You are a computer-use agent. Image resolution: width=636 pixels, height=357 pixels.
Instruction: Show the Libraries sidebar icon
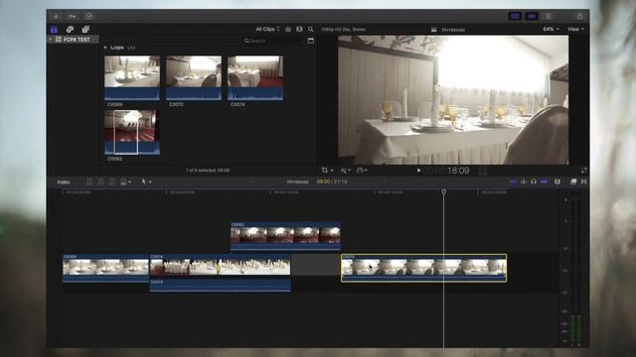[54, 29]
